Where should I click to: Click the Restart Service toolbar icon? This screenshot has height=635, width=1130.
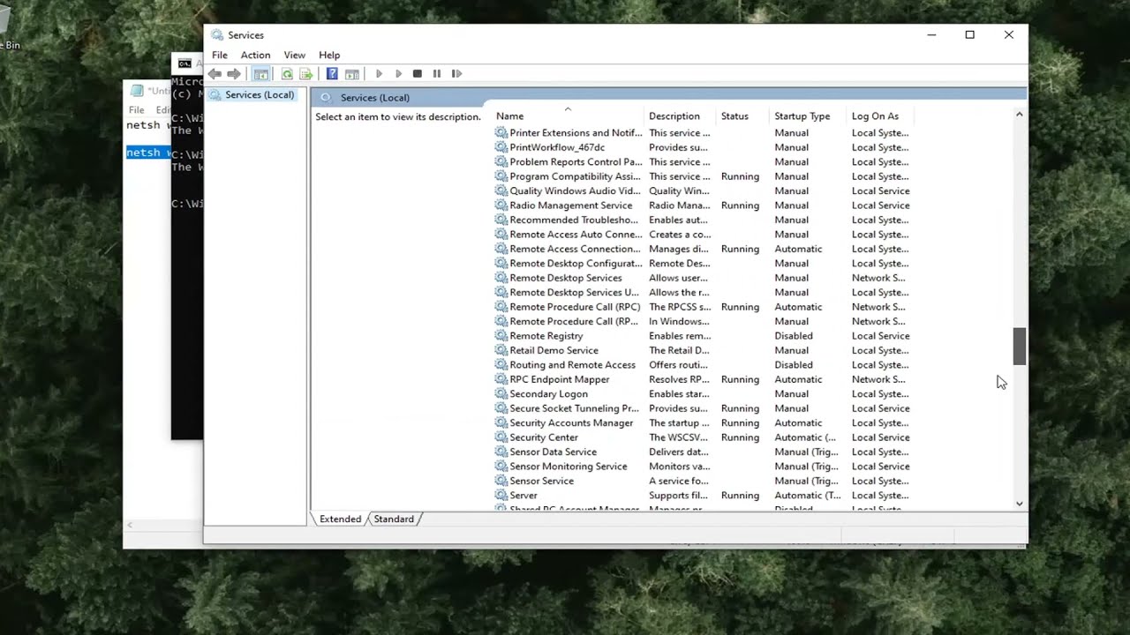[x=456, y=74]
